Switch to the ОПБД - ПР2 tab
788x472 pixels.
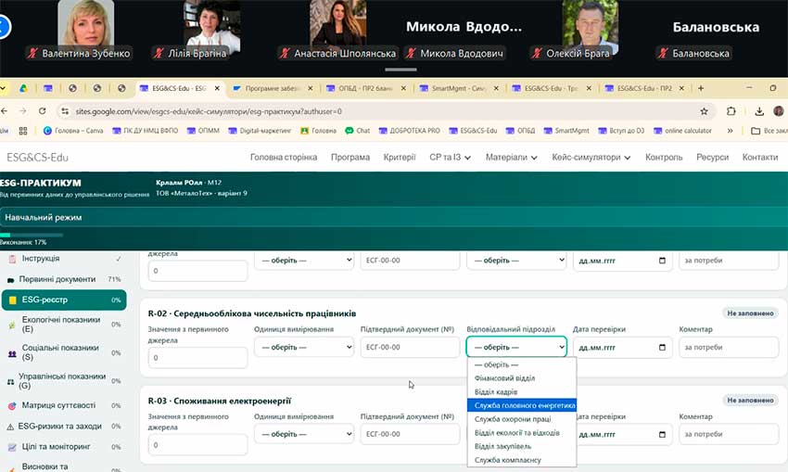coord(365,88)
